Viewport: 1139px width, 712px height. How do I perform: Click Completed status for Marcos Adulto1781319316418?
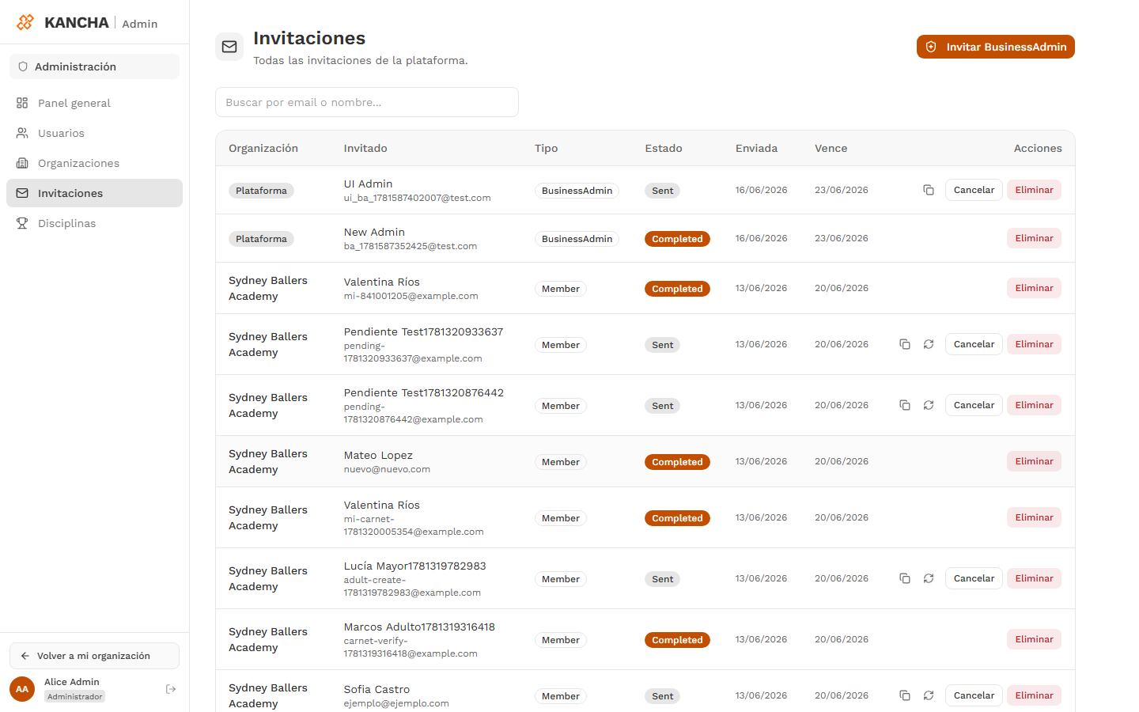click(677, 640)
